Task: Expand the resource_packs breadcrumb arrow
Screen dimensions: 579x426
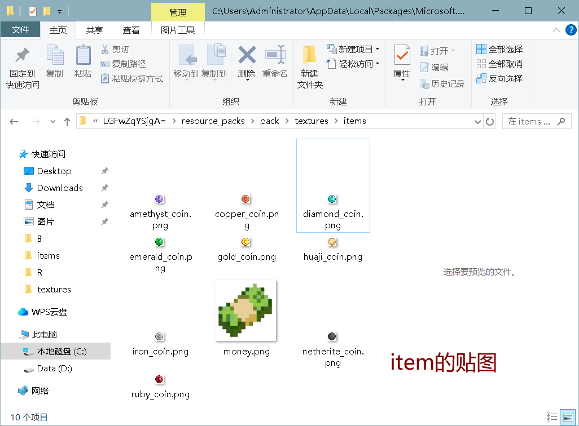Action: click(x=252, y=121)
